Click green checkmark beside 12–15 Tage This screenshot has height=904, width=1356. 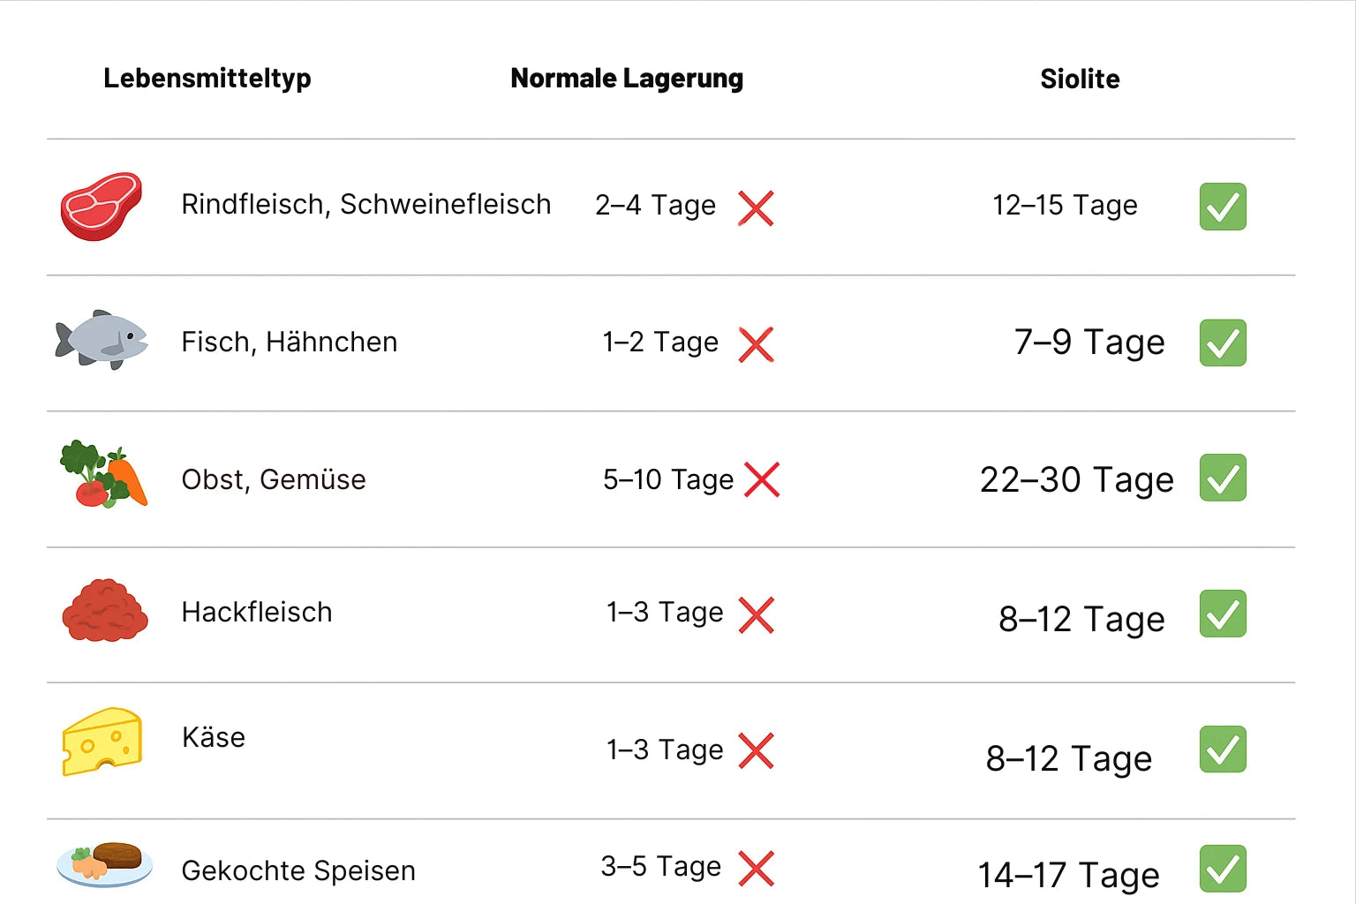[1223, 207]
